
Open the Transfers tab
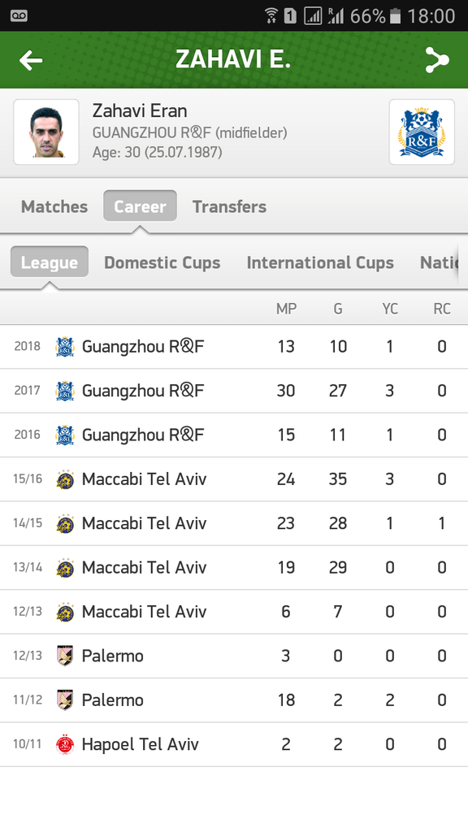229,206
